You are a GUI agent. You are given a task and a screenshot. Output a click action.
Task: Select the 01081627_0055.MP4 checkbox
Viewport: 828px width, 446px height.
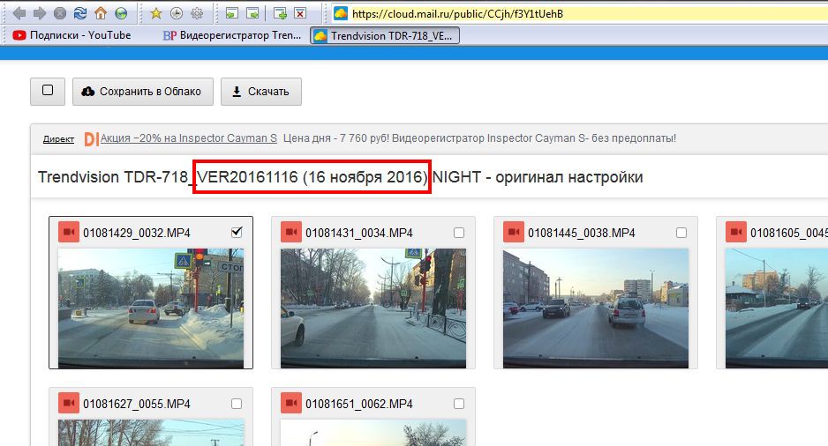236,404
